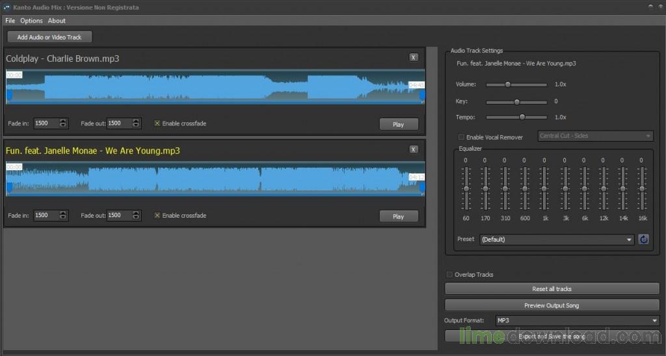
Task: Click Preview Output Song button
Action: coord(552,305)
